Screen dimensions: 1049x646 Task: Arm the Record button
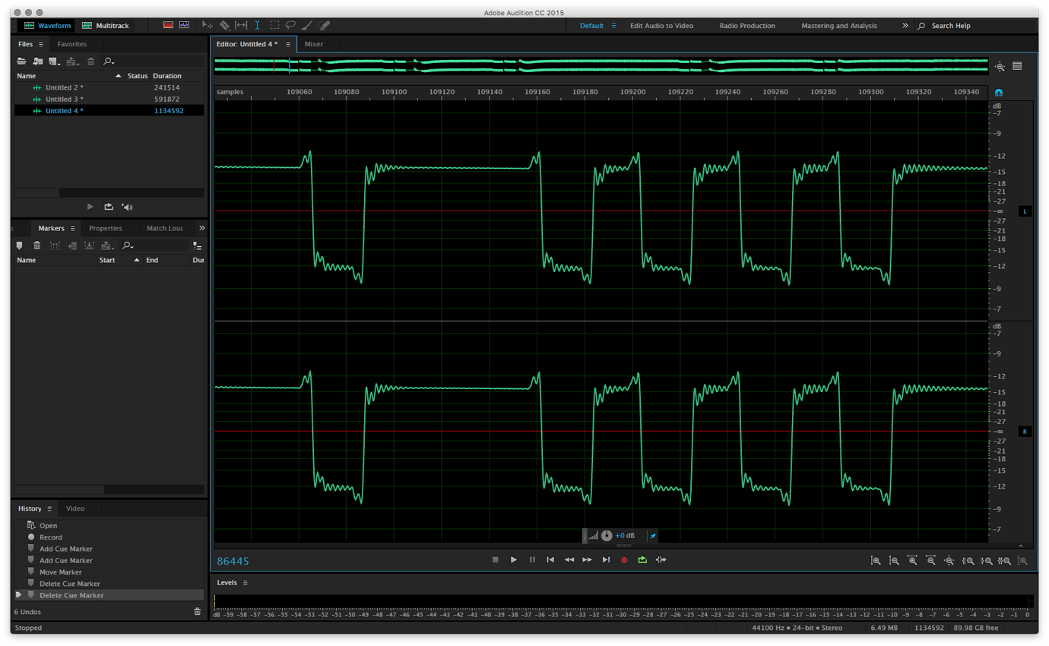click(x=623, y=559)
